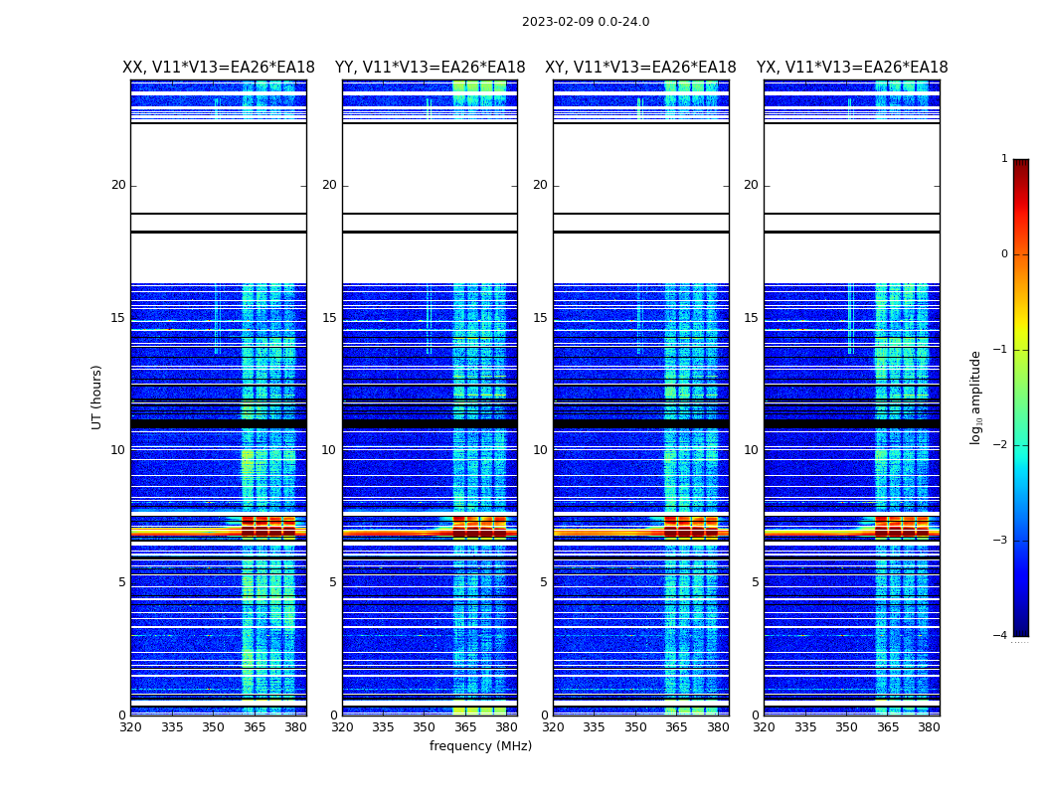Image resolution: width=1044 pixels, height=795 pixels.
Task: Click the log10 amplitude colorbar label
Action: [x=976, y=397]
